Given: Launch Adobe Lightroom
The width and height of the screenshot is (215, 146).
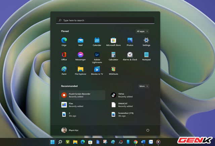Looking at the screenshot, I should click(97, 57).
